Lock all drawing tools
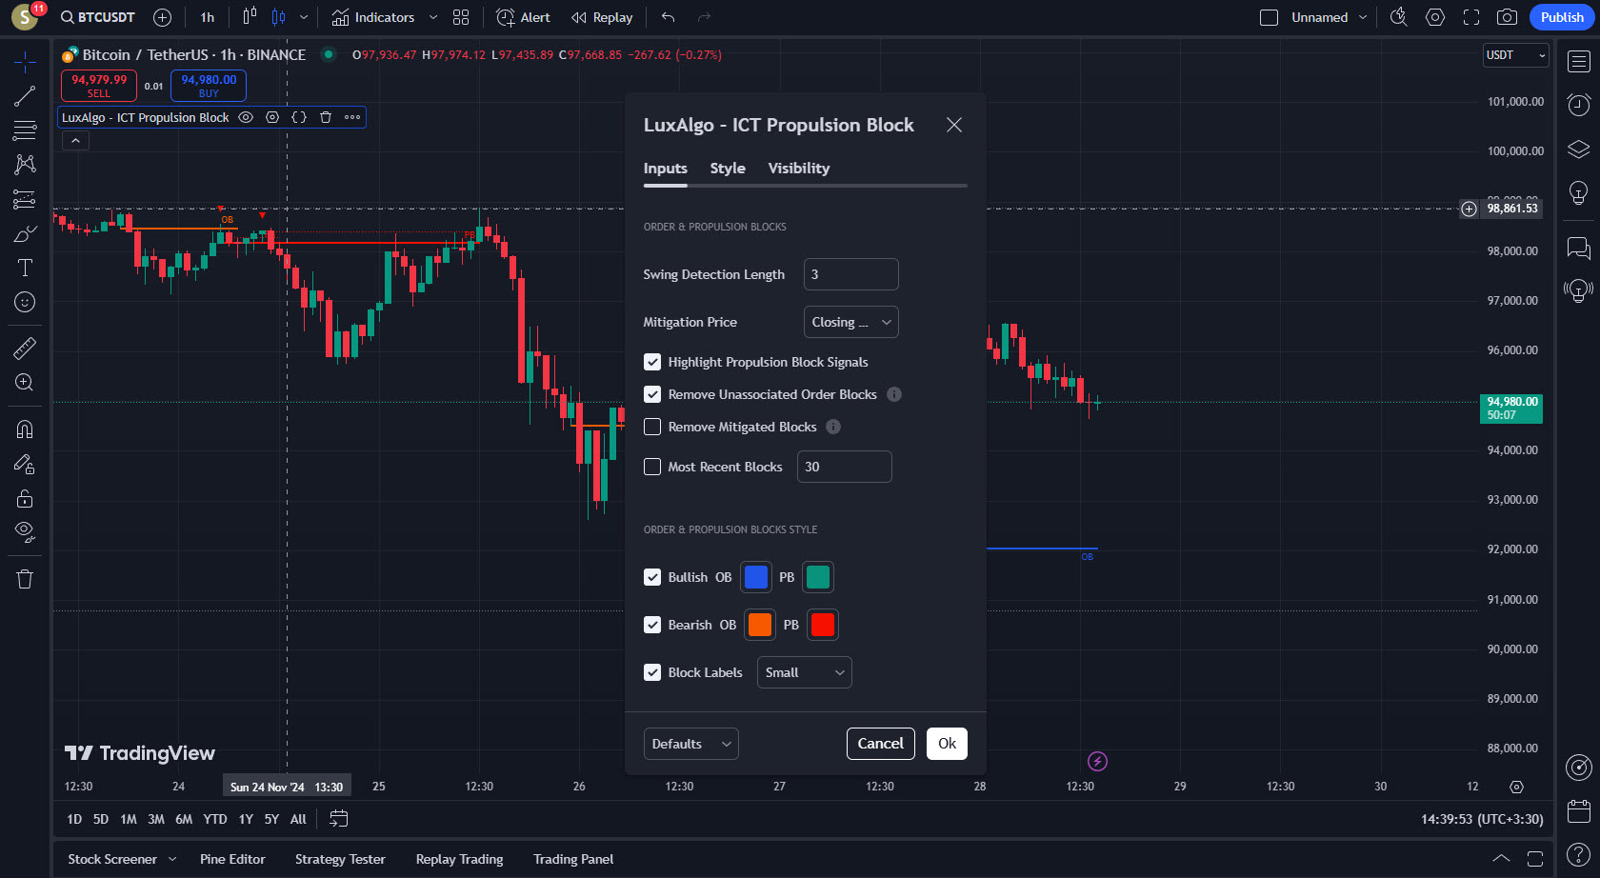Screen dimensions: 1600x878 pyautogui.click(x=25, y=498)
